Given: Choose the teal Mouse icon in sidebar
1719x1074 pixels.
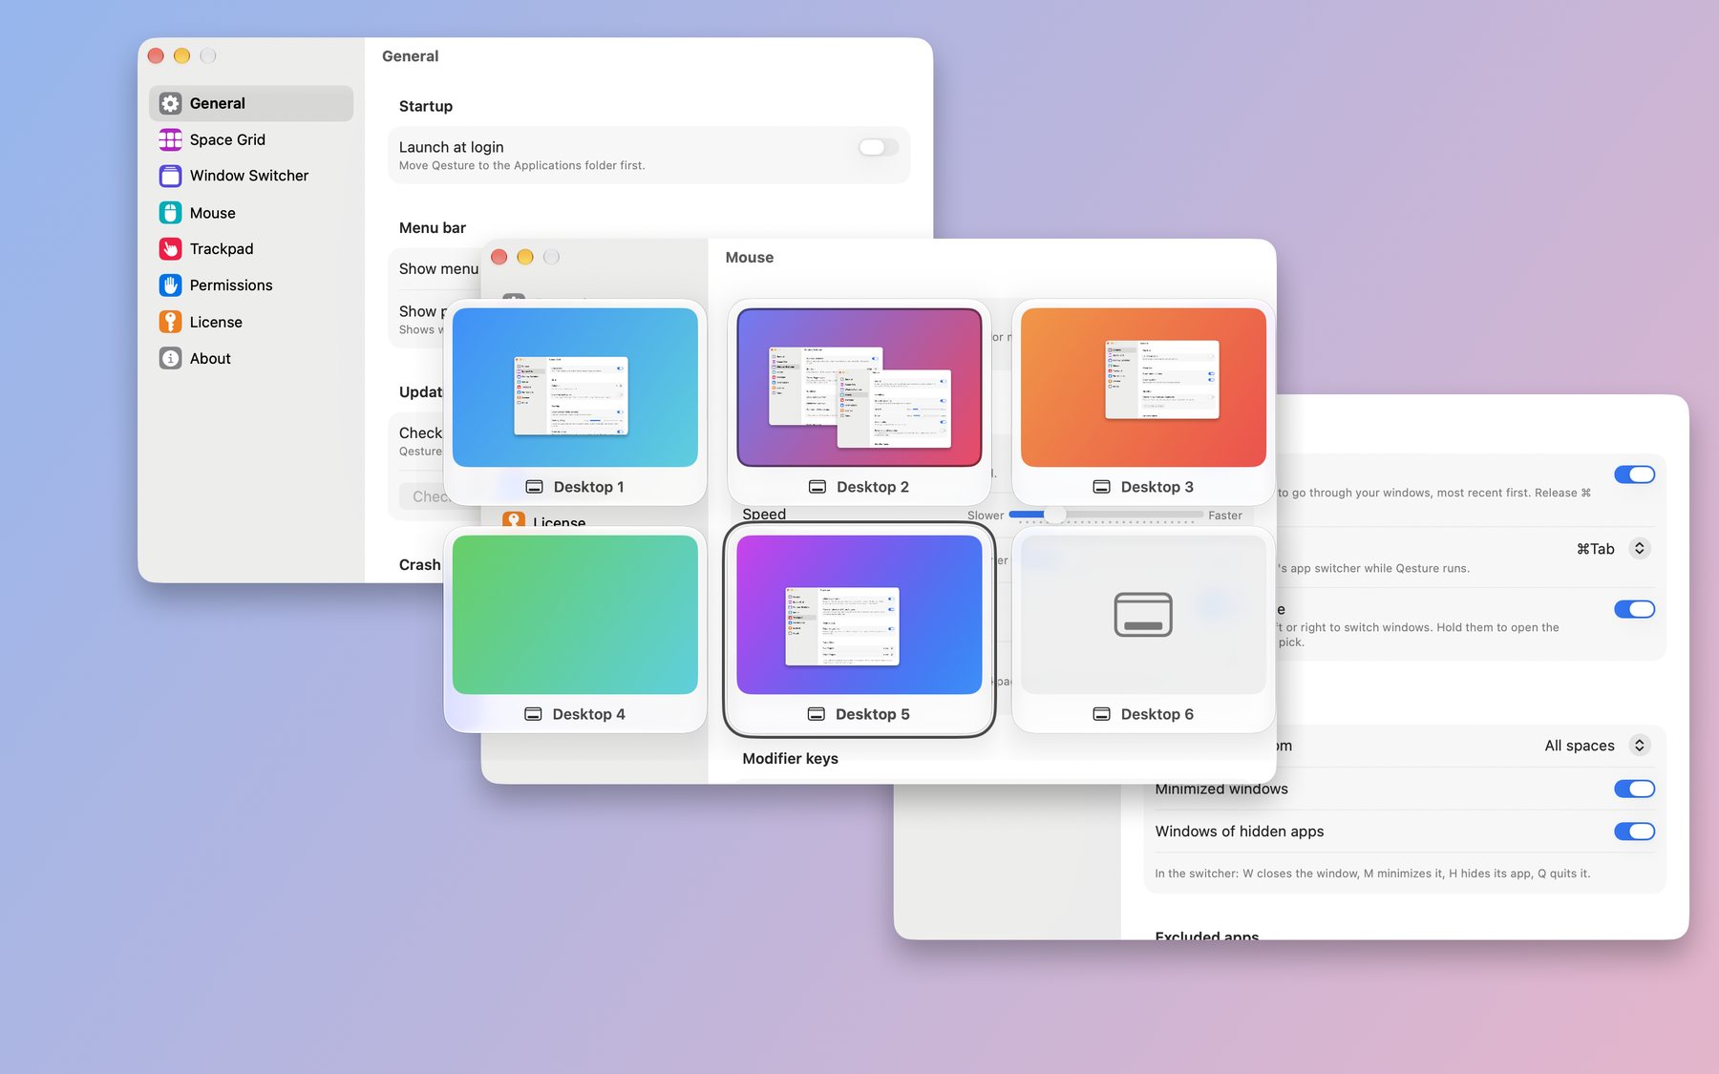Looking at the screenshot, I should pyautogui.click(x=170, y=213).
